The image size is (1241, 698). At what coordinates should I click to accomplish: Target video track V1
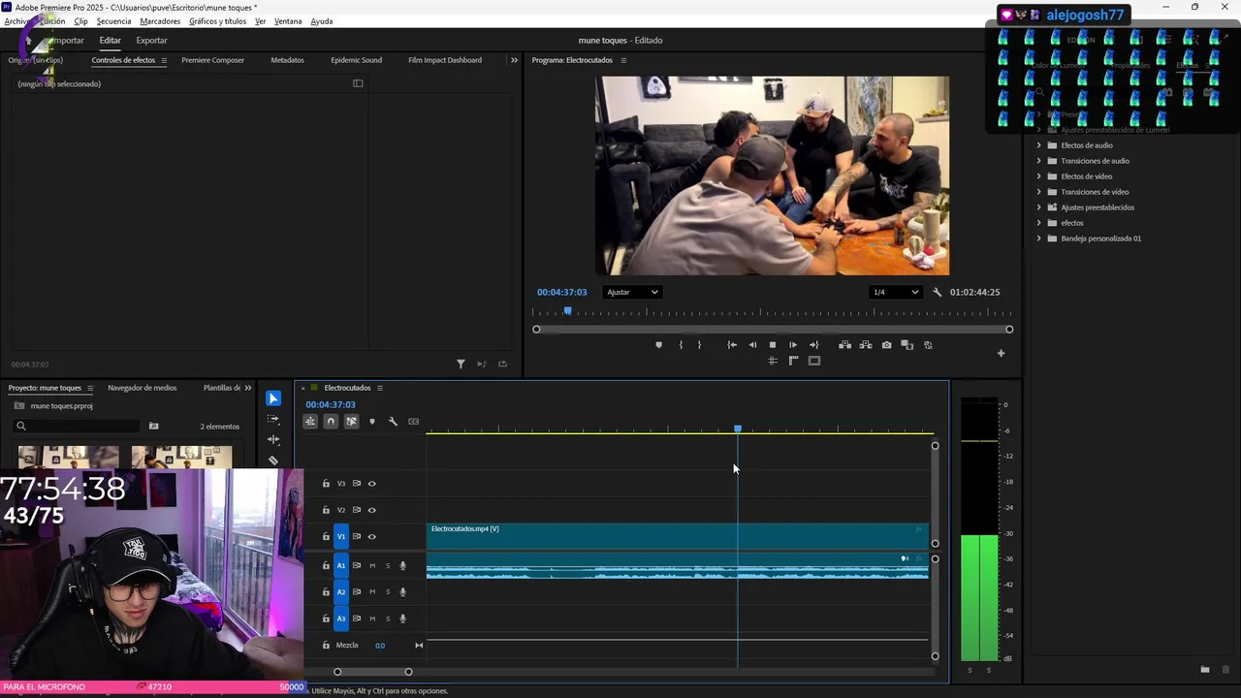coord(341,536)
